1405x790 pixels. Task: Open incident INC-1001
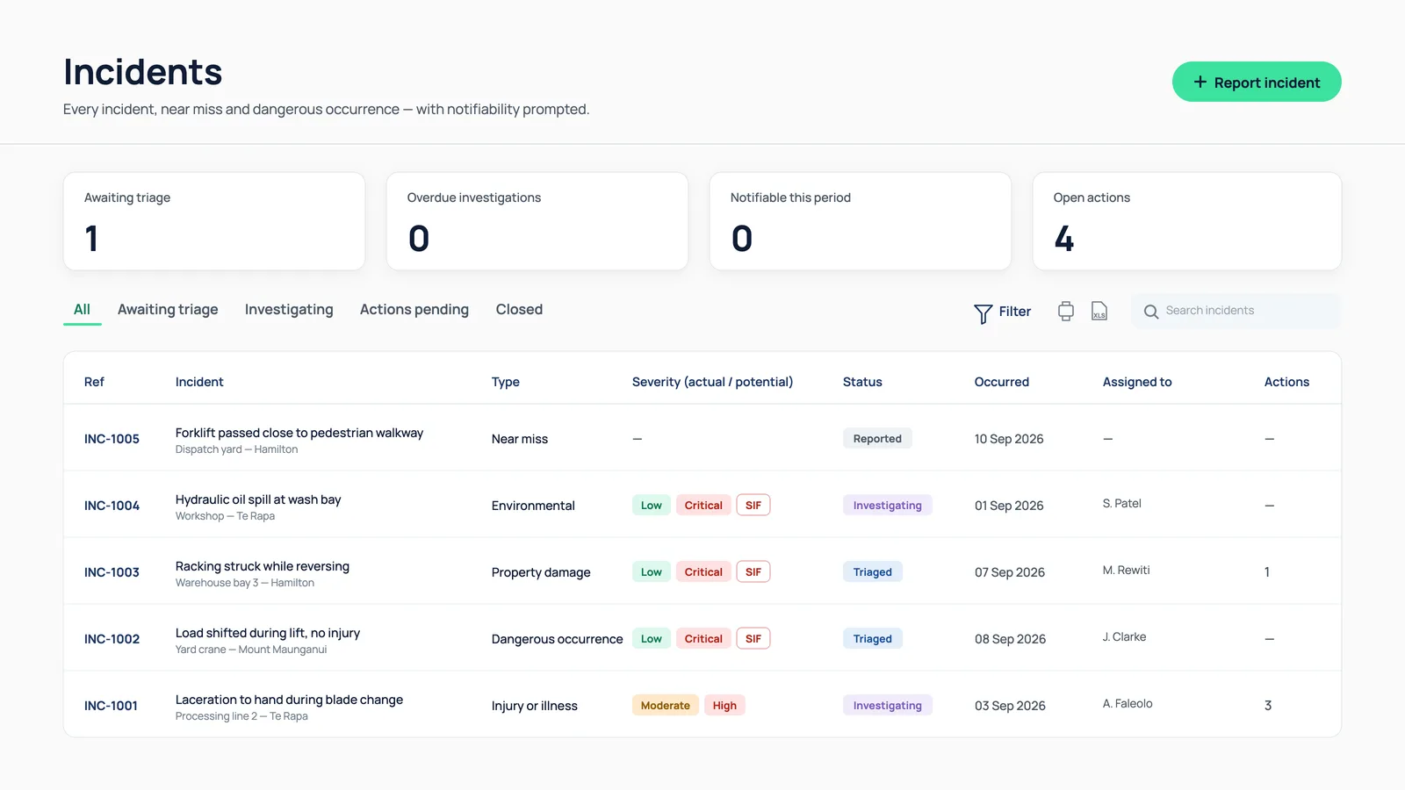111,706
